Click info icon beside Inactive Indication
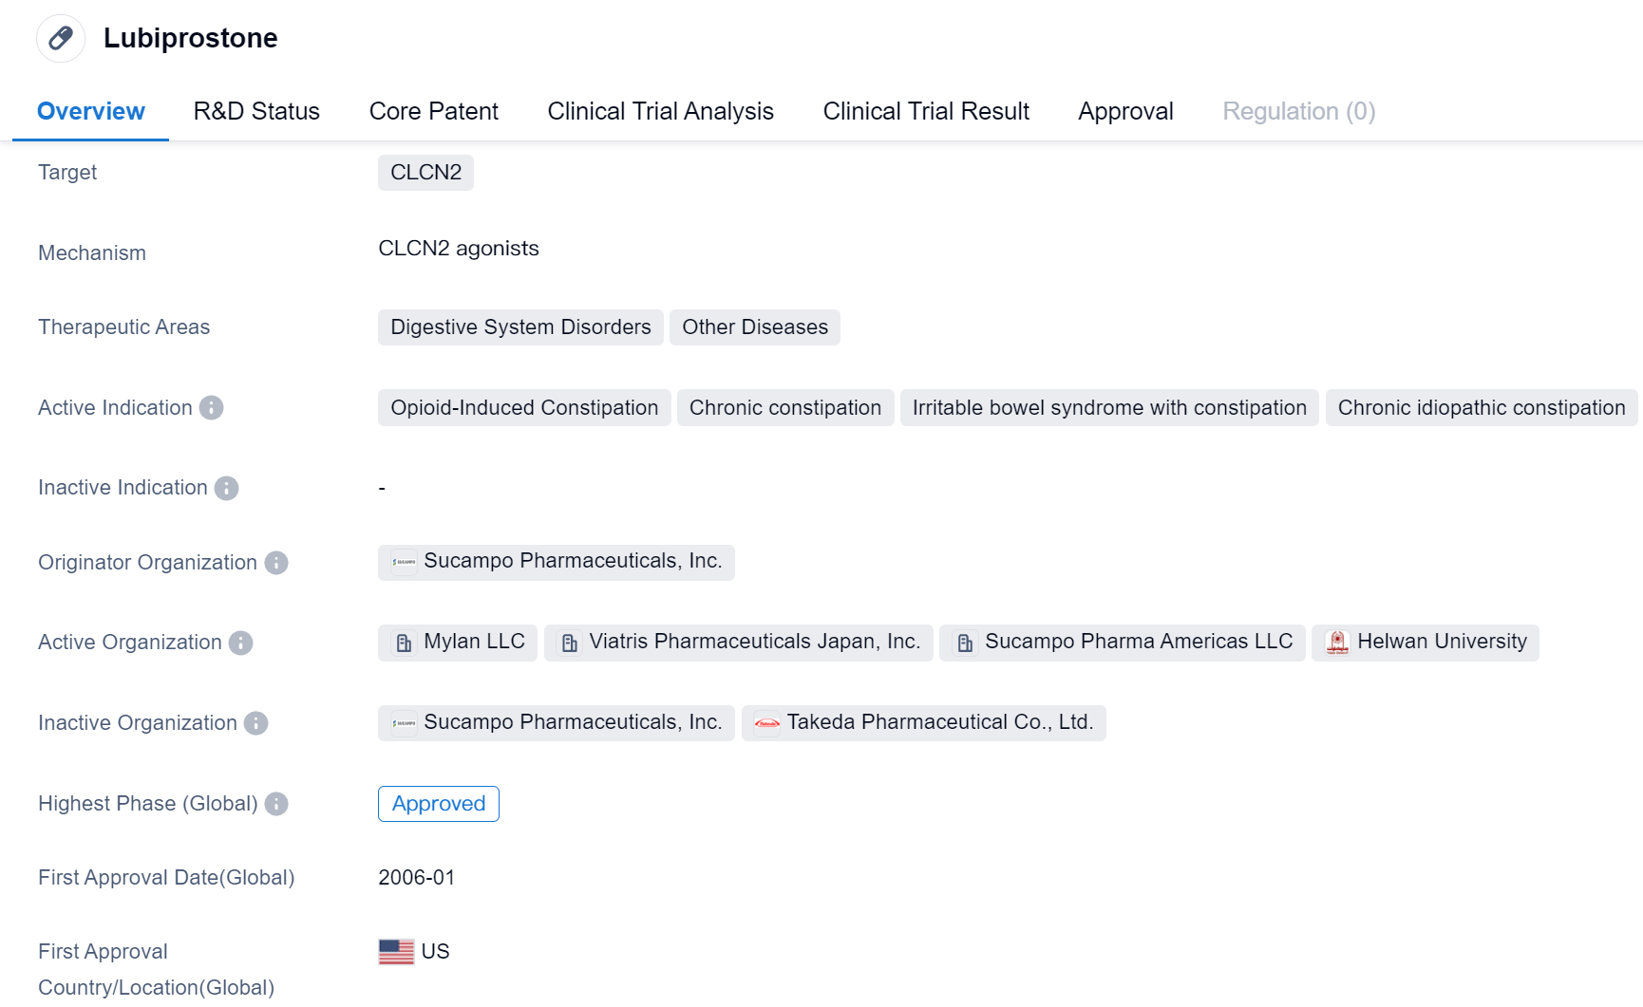1643x1007 pixels. [226, 488]
